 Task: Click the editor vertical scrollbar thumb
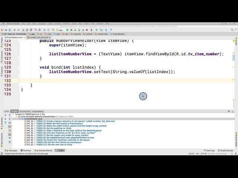(x=234, y=104)
